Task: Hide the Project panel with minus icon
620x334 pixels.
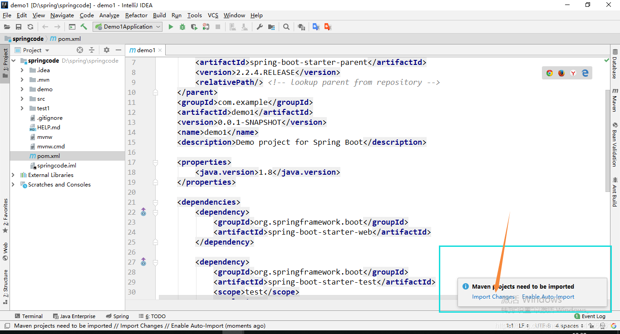Action: click(x=118, y=50)
